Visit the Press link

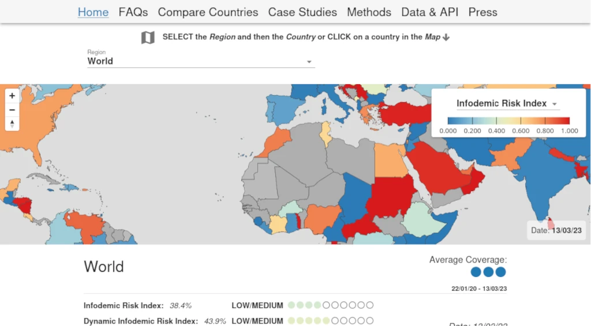coord(482,12)
